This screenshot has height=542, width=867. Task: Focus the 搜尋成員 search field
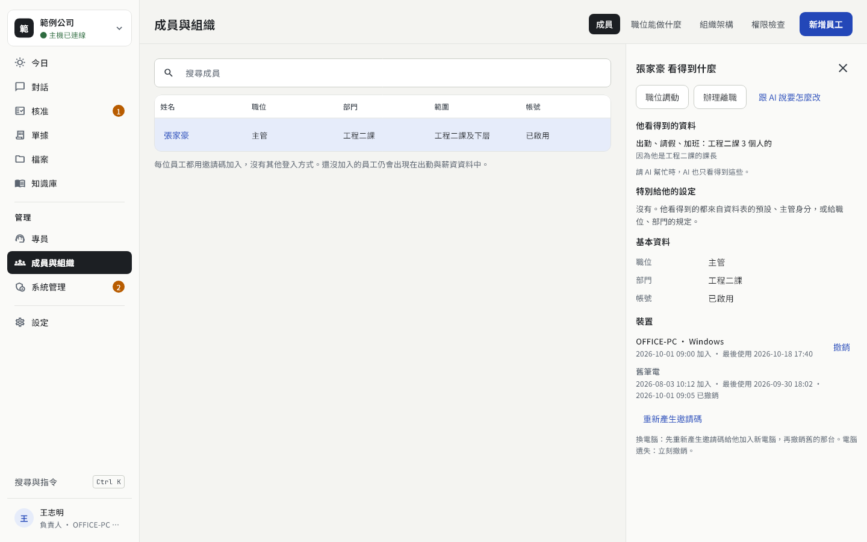tap(382, 73)
